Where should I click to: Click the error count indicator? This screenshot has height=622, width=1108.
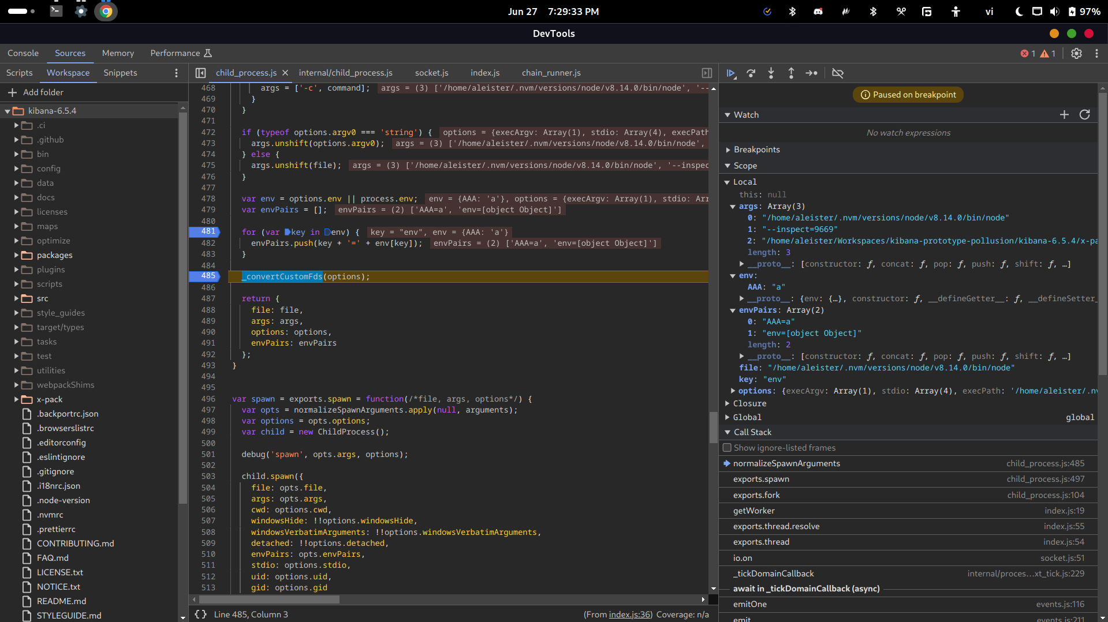pos(1028,53)
